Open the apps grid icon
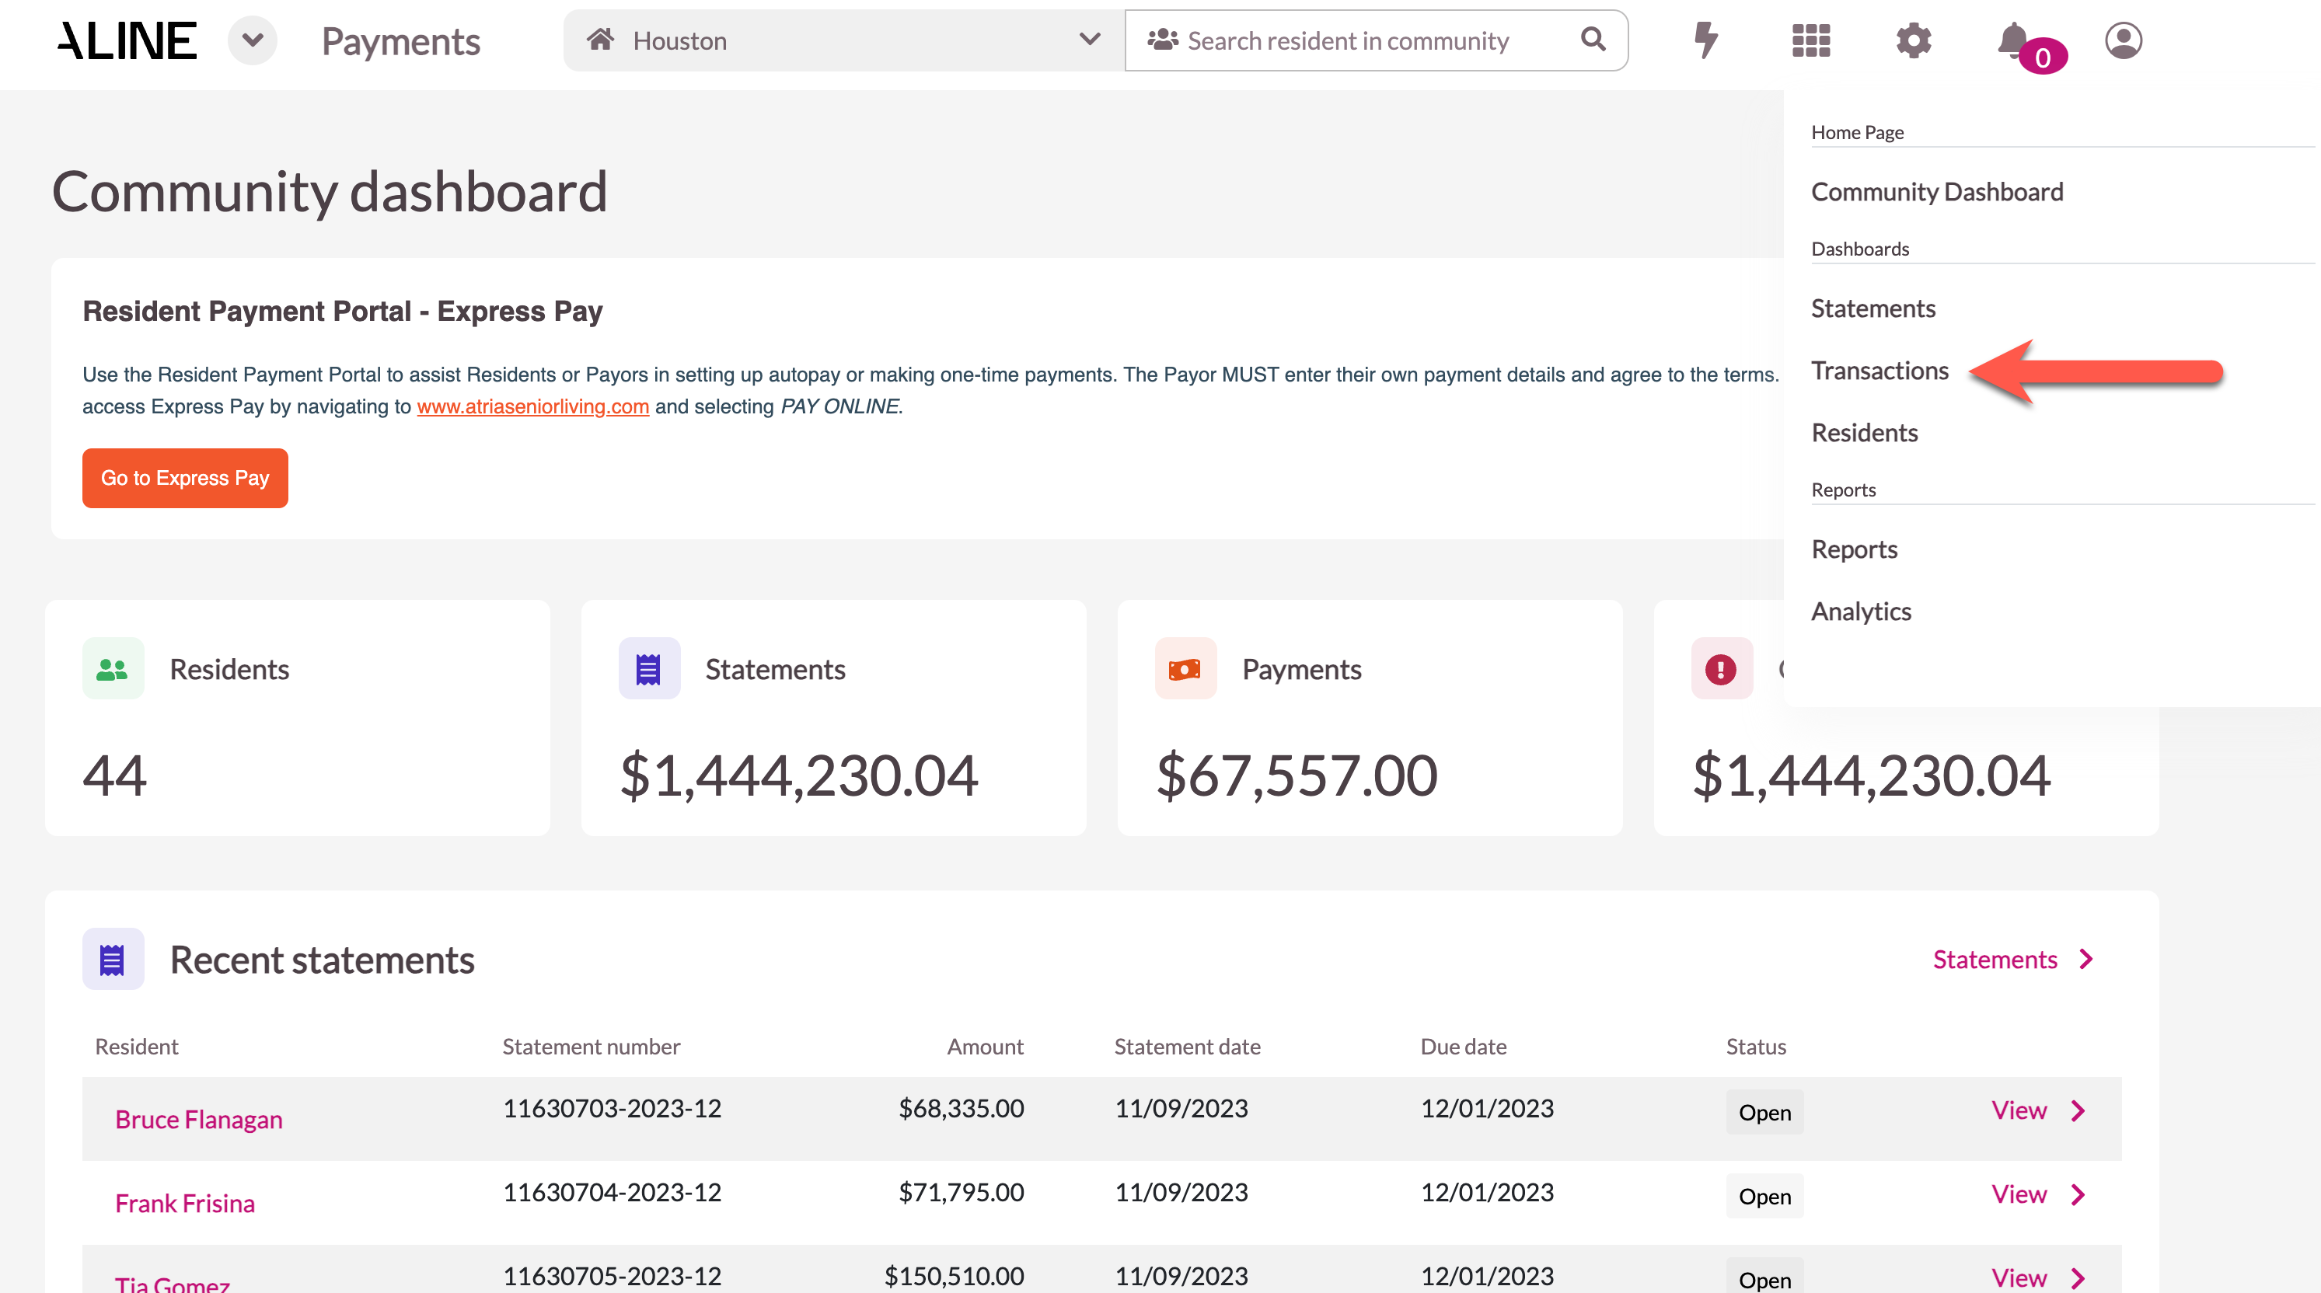This screenshot has width=2321, height=1293. click(x=1810, y=40)
